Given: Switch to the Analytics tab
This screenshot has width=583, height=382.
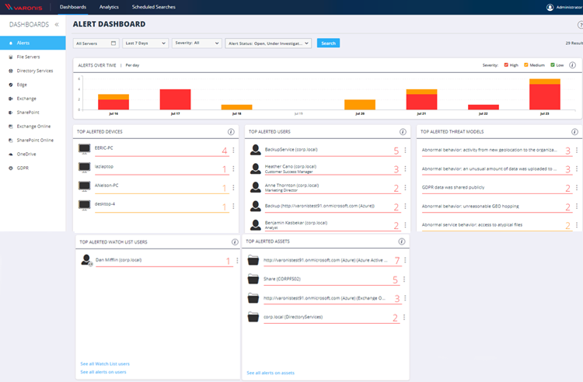Looking at the screenshot, I should [x=109, y=7].
